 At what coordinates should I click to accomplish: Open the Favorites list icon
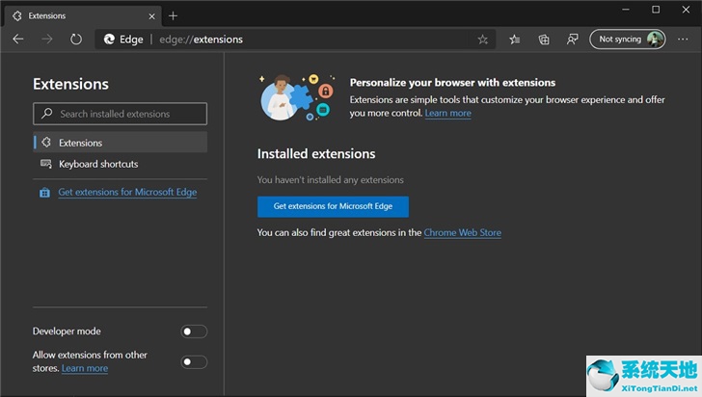click(x=514, y=40)
